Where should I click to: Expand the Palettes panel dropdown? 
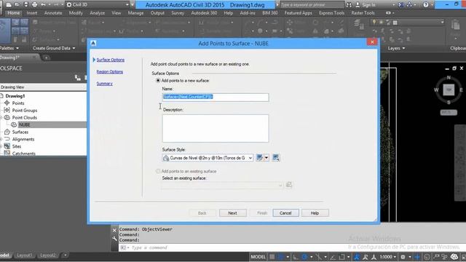pyautogui.click(x=9, y=48)
